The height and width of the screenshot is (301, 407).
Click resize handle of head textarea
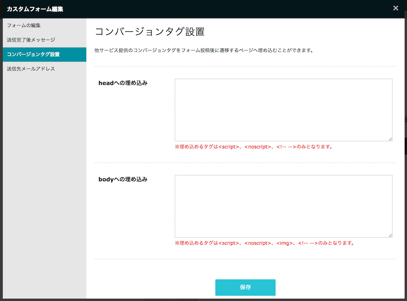coord(390,139)
